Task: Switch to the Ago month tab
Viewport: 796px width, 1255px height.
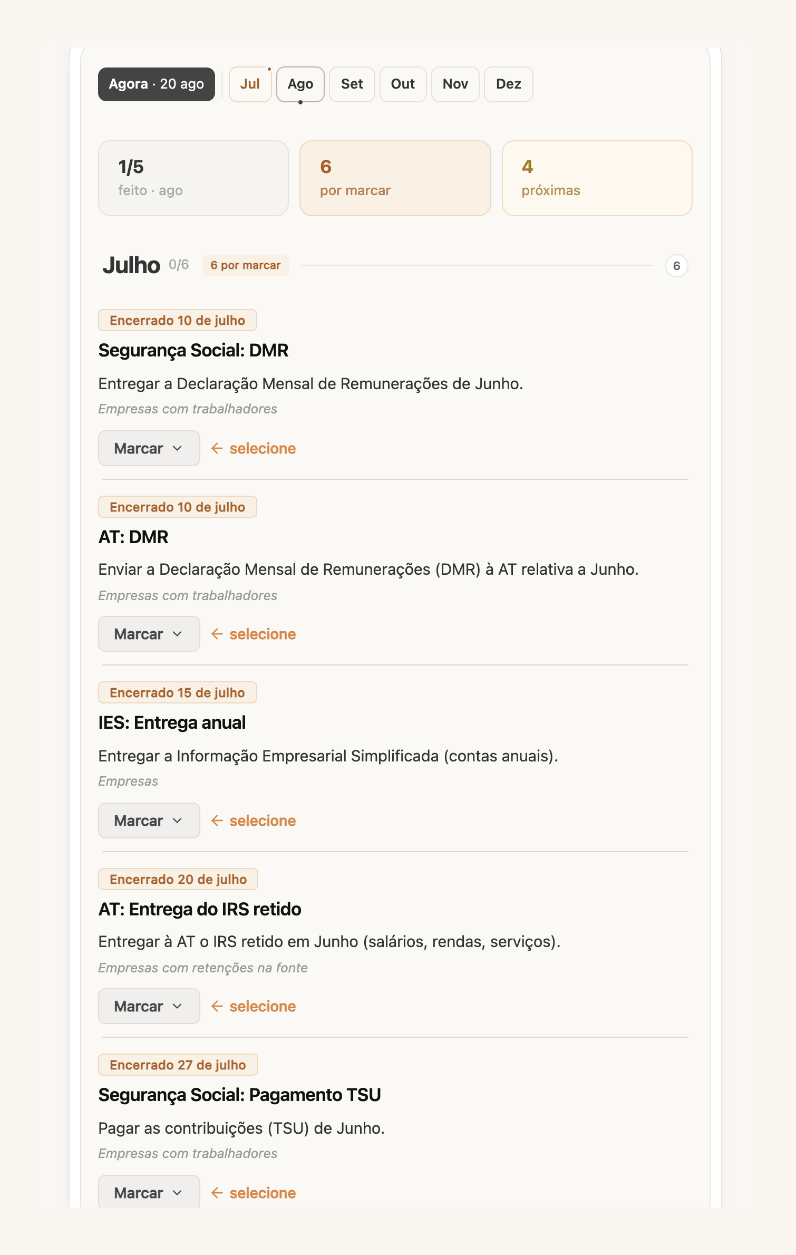Action: [300, 84]
